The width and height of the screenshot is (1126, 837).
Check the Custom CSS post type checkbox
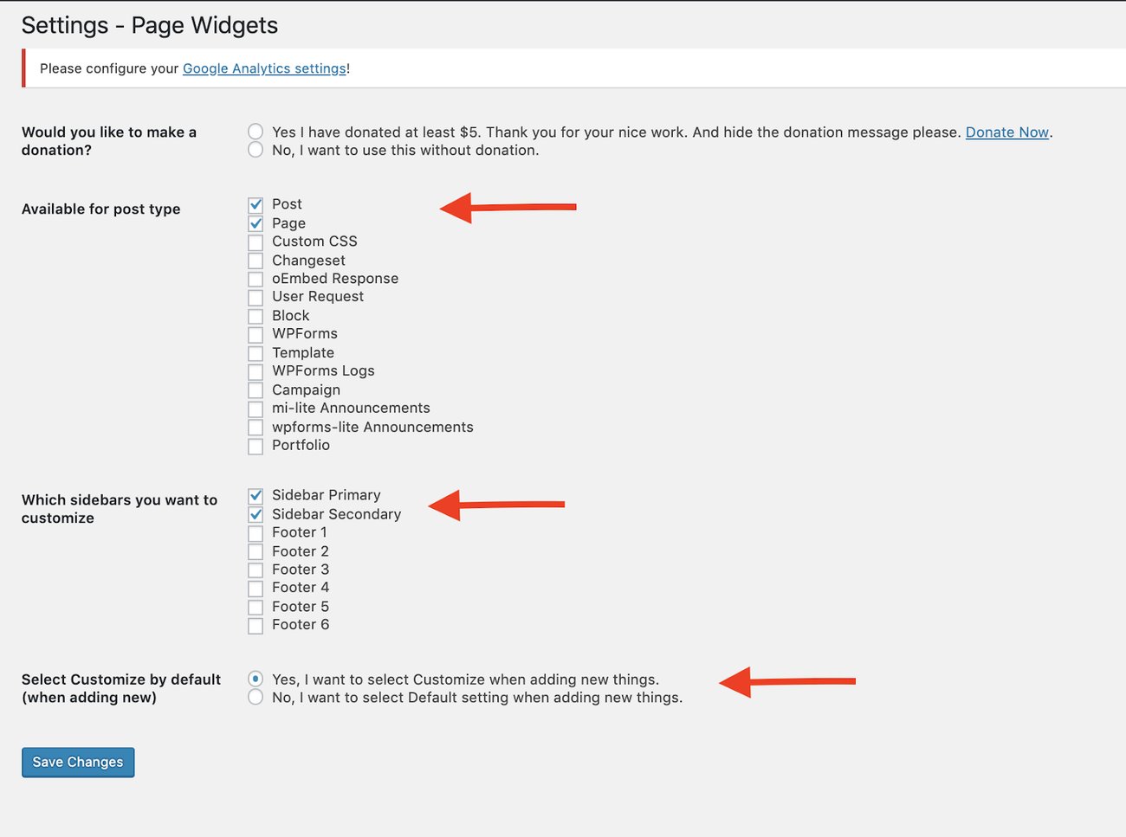point(256,241)
